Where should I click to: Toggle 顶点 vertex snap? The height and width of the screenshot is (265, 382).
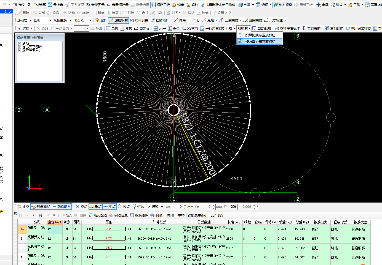(x=124, y=206)
